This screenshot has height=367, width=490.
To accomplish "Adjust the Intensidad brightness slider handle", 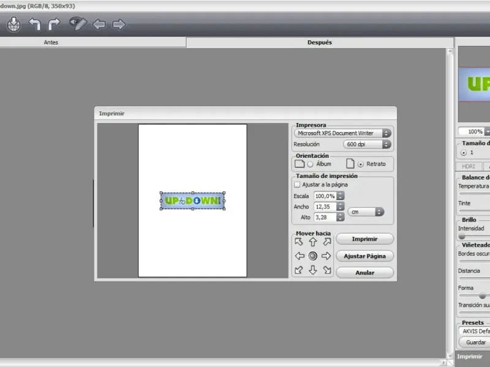I will [462, 237].
